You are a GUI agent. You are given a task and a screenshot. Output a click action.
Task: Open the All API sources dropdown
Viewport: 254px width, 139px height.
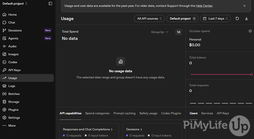[149, 18]
